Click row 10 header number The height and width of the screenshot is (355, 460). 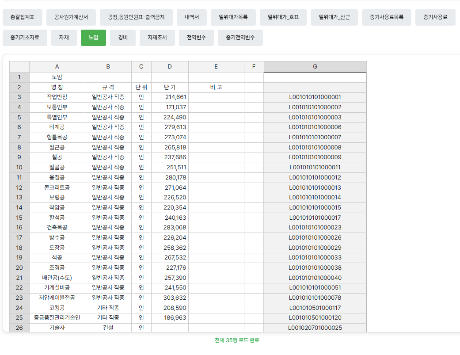19,167
